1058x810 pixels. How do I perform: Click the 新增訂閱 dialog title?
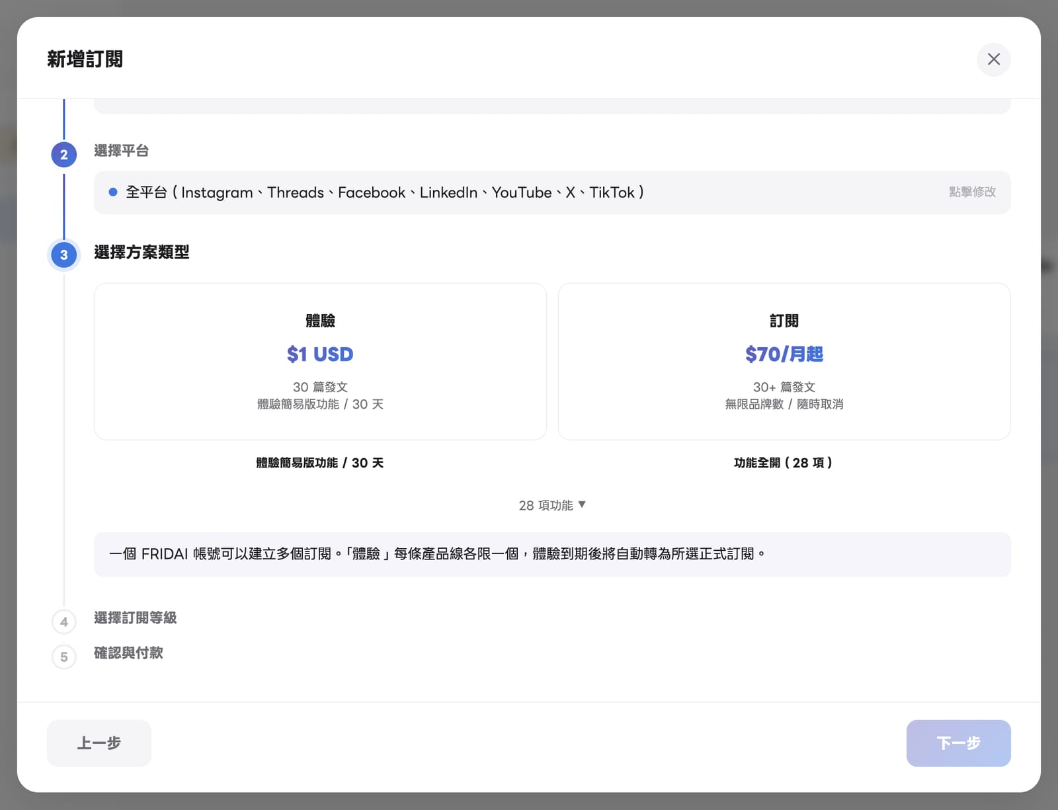[x=85, y=59]
